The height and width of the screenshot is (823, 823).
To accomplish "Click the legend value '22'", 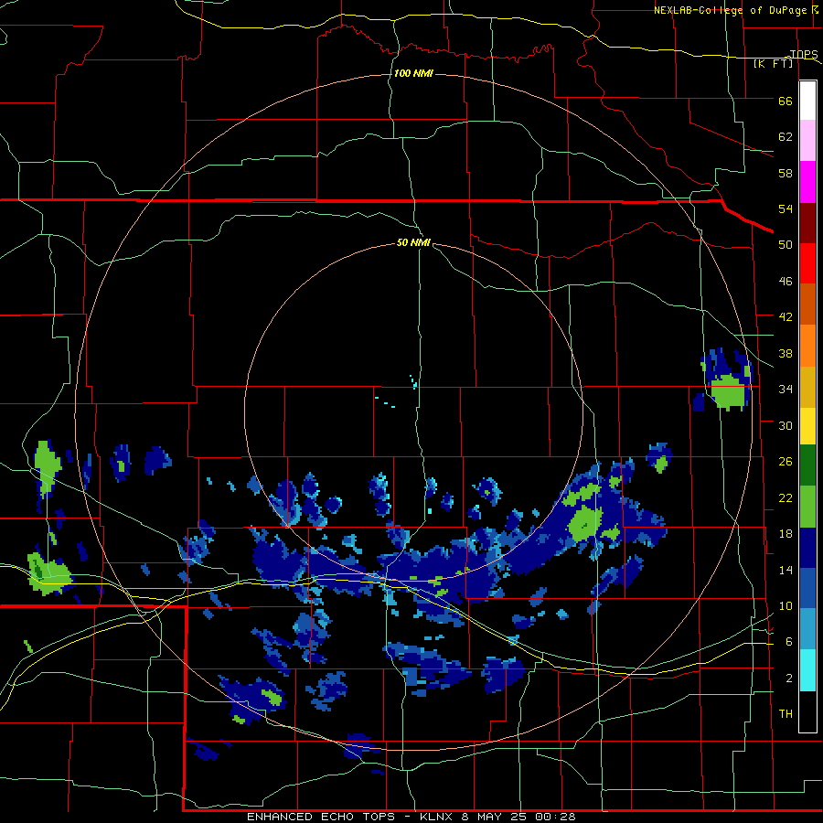I will [786, 498].
